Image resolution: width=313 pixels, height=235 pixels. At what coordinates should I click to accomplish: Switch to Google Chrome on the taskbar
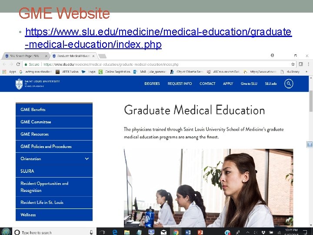176,232
